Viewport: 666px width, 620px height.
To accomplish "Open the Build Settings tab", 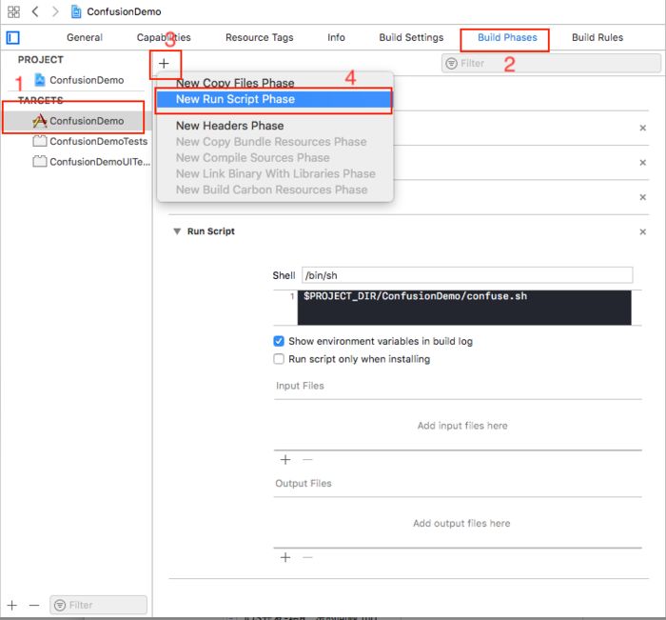I will click(411, 37).
